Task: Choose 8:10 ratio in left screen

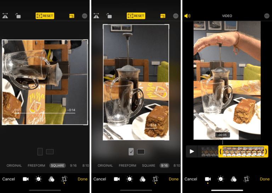Action: (86, 165)
